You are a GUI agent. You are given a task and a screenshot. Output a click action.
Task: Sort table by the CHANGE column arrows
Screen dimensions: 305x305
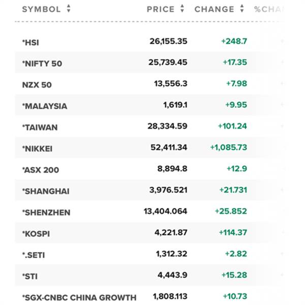point(242,9)
